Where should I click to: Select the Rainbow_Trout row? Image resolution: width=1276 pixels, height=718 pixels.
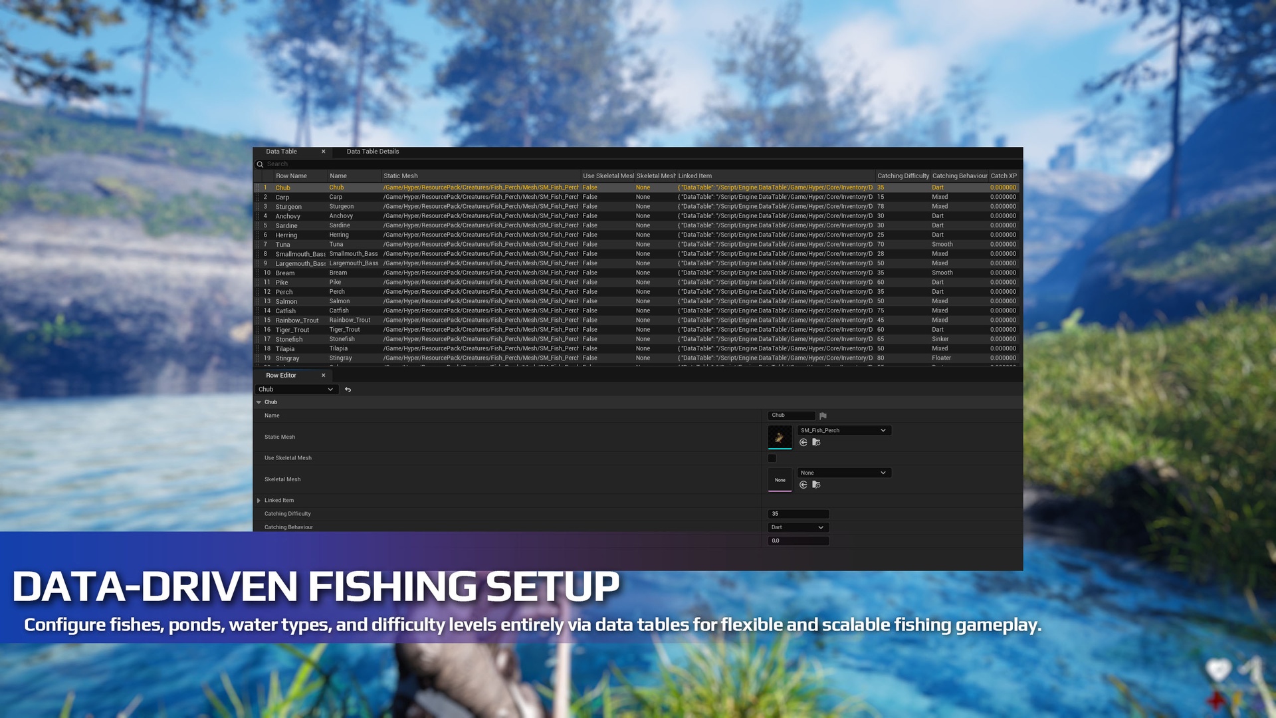point(638,320)
